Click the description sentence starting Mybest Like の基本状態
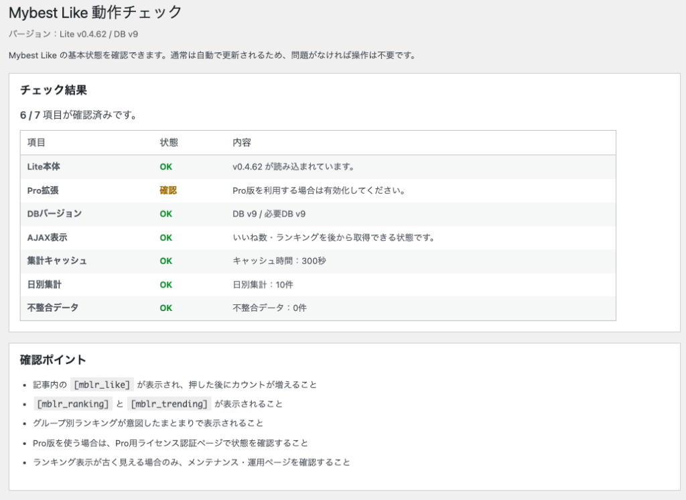Image resolution: width=686 pixels, height=500 pixels. point(212,56)
